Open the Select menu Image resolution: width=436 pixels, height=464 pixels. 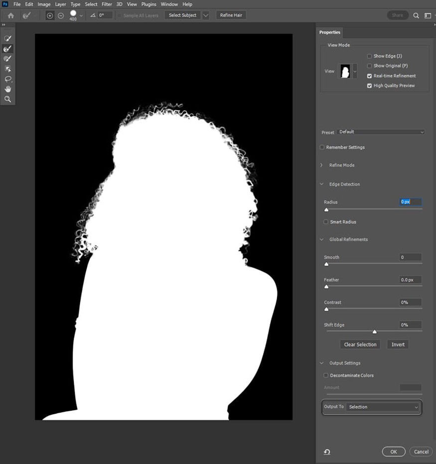pos(91,4)
